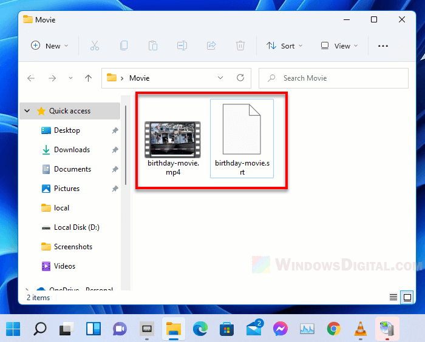Expand the View layout dropdown
Image resolution: width=425 pixels, height=342 pixels.
(x=339, y=45)
